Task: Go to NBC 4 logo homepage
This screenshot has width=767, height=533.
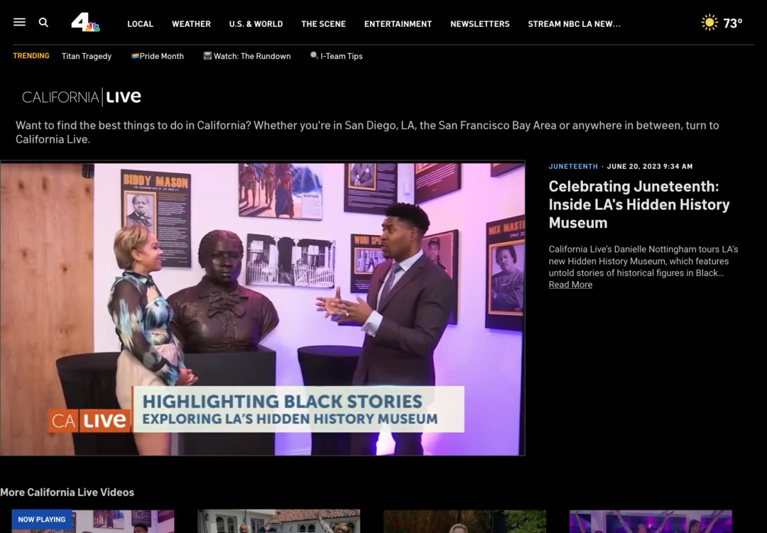Action: coord(85,23)
